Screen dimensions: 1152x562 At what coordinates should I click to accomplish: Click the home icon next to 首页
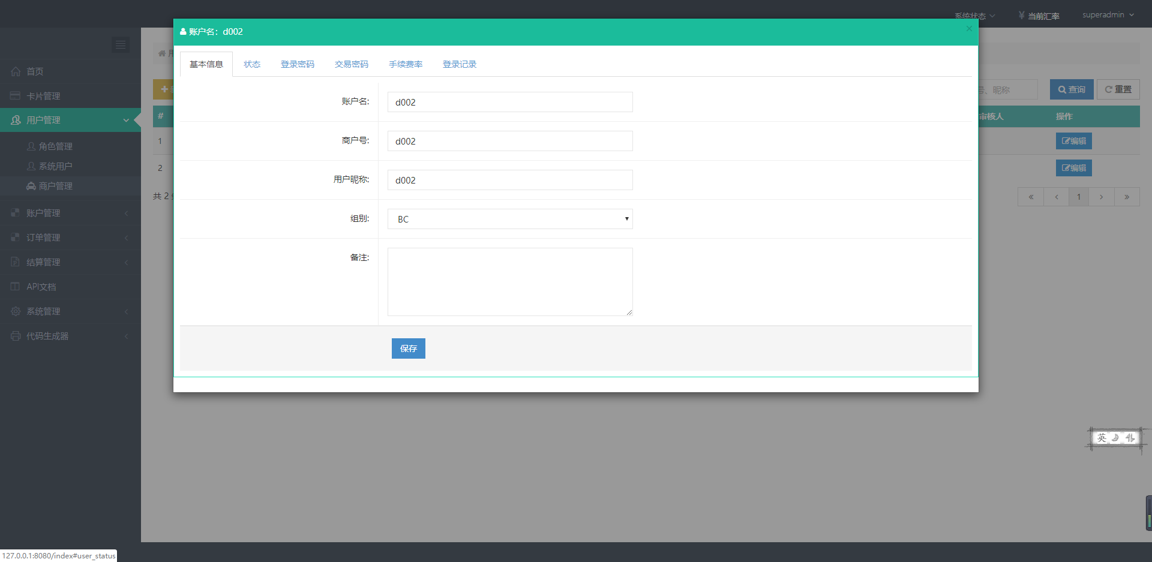[16, 71]
